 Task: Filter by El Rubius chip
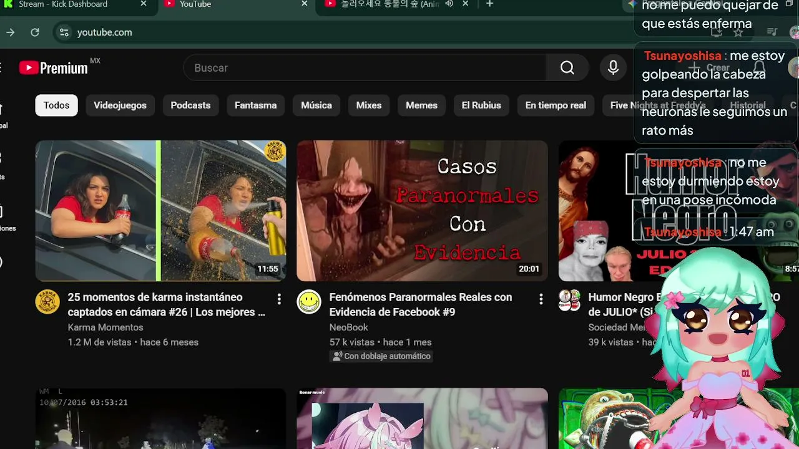tap(481, 105)
